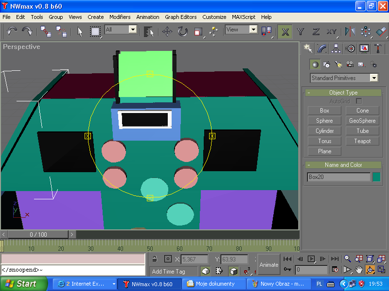Switch to the Utilities hammer tab

[x=378, y=48]
